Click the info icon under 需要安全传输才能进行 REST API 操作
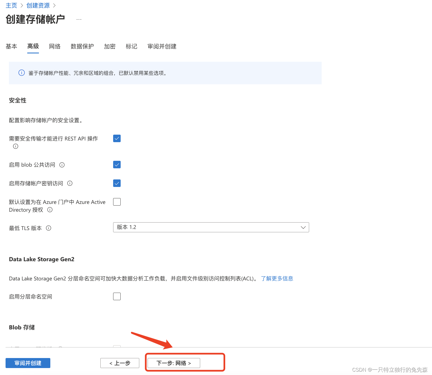The height and width of the screenshot is (375, 432). (16, 146)
